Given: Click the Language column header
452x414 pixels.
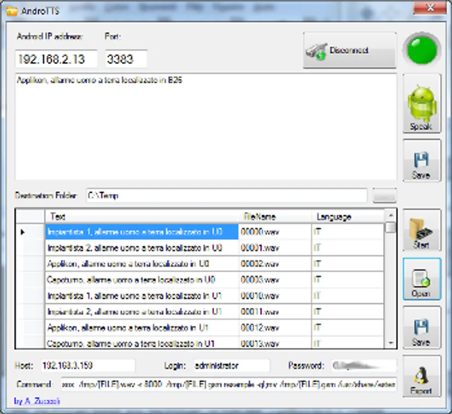Looking at the screenshot, I should click(x=348, y=216).
